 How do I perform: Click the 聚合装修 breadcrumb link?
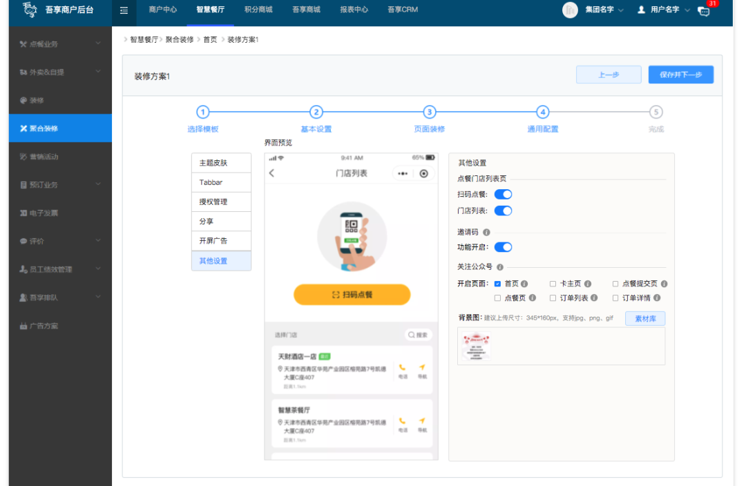coord(180,39)
